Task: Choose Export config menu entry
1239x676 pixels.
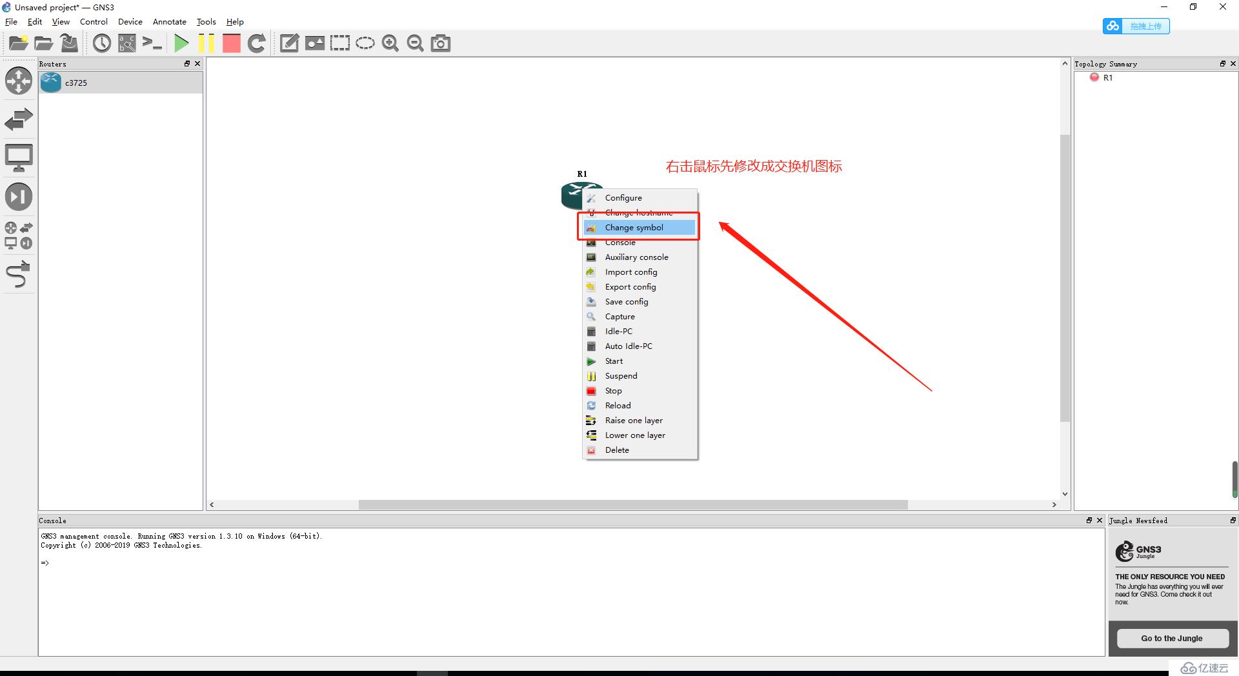Action: [640, 287]
